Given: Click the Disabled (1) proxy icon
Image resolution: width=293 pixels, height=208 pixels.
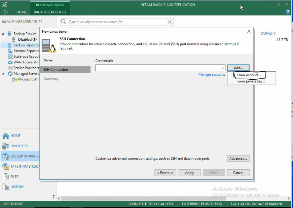Looking at the screenshot, I should 14,39.
